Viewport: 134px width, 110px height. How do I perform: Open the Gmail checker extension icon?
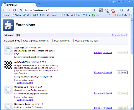(107, 10)
